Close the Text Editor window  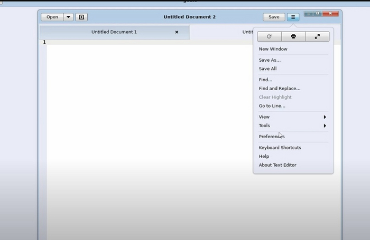[x=330, y=14]
